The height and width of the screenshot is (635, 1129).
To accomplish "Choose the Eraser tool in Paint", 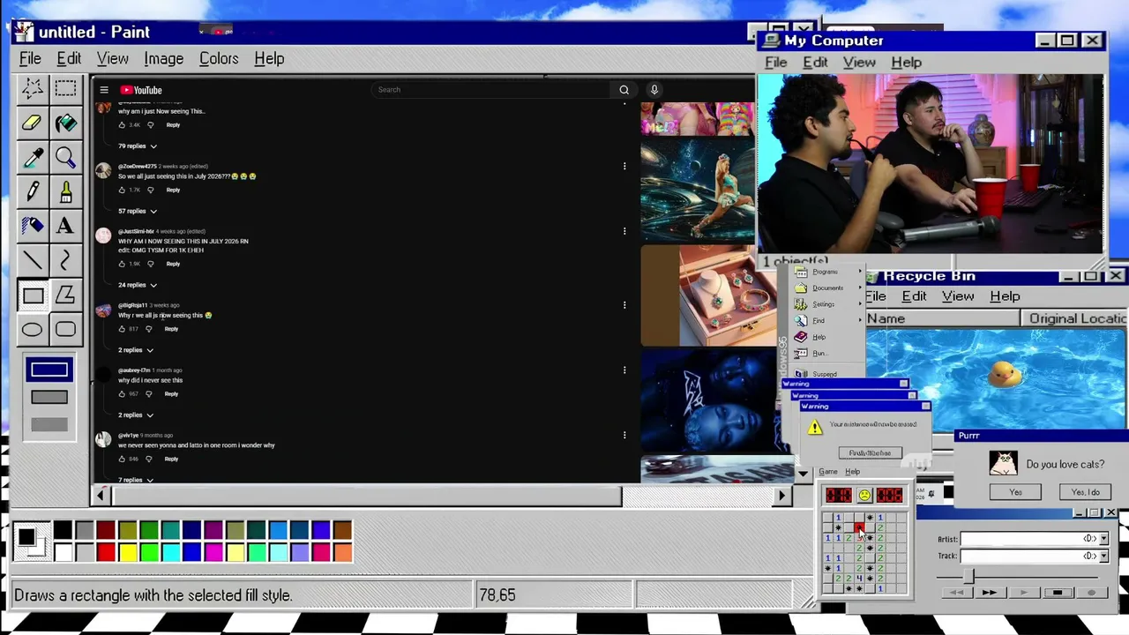I will pyautogui.click(x=33, y=123).
